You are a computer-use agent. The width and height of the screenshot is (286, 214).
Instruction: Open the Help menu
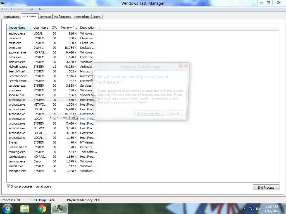[41, 9]
